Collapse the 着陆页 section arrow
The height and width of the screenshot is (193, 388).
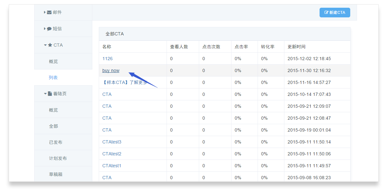click(x=45, y=94)
